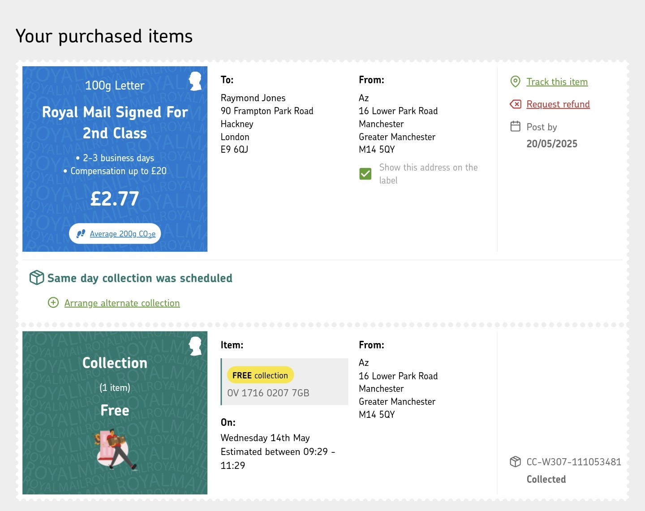645x511 pixels.
Task: Click the parcel icon beside CC-W307-111053481
Action: point(516,462)
